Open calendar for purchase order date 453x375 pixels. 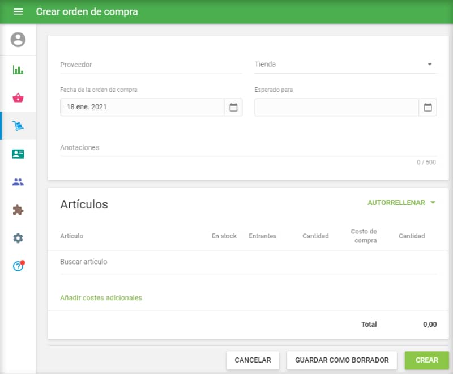pyautogui.click(x=233, y=107)
